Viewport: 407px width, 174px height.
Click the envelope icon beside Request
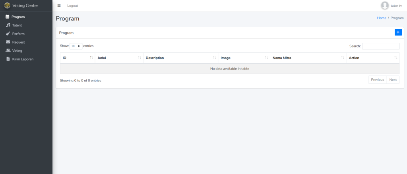(x=8, y=42)
